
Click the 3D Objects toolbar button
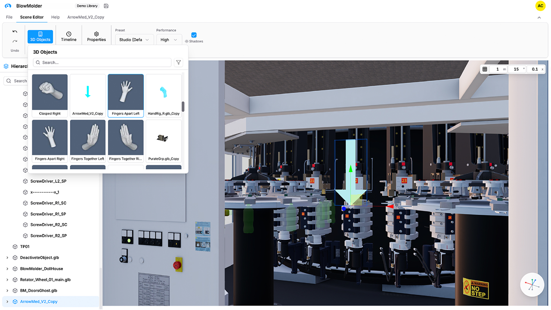pos(40,37)
